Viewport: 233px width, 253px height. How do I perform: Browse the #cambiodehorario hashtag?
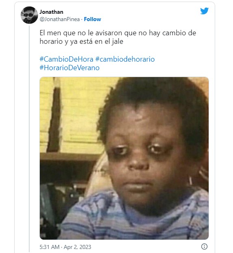tap(125, 59)
